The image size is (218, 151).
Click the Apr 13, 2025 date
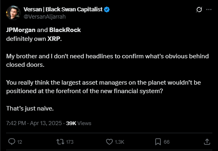46,123
